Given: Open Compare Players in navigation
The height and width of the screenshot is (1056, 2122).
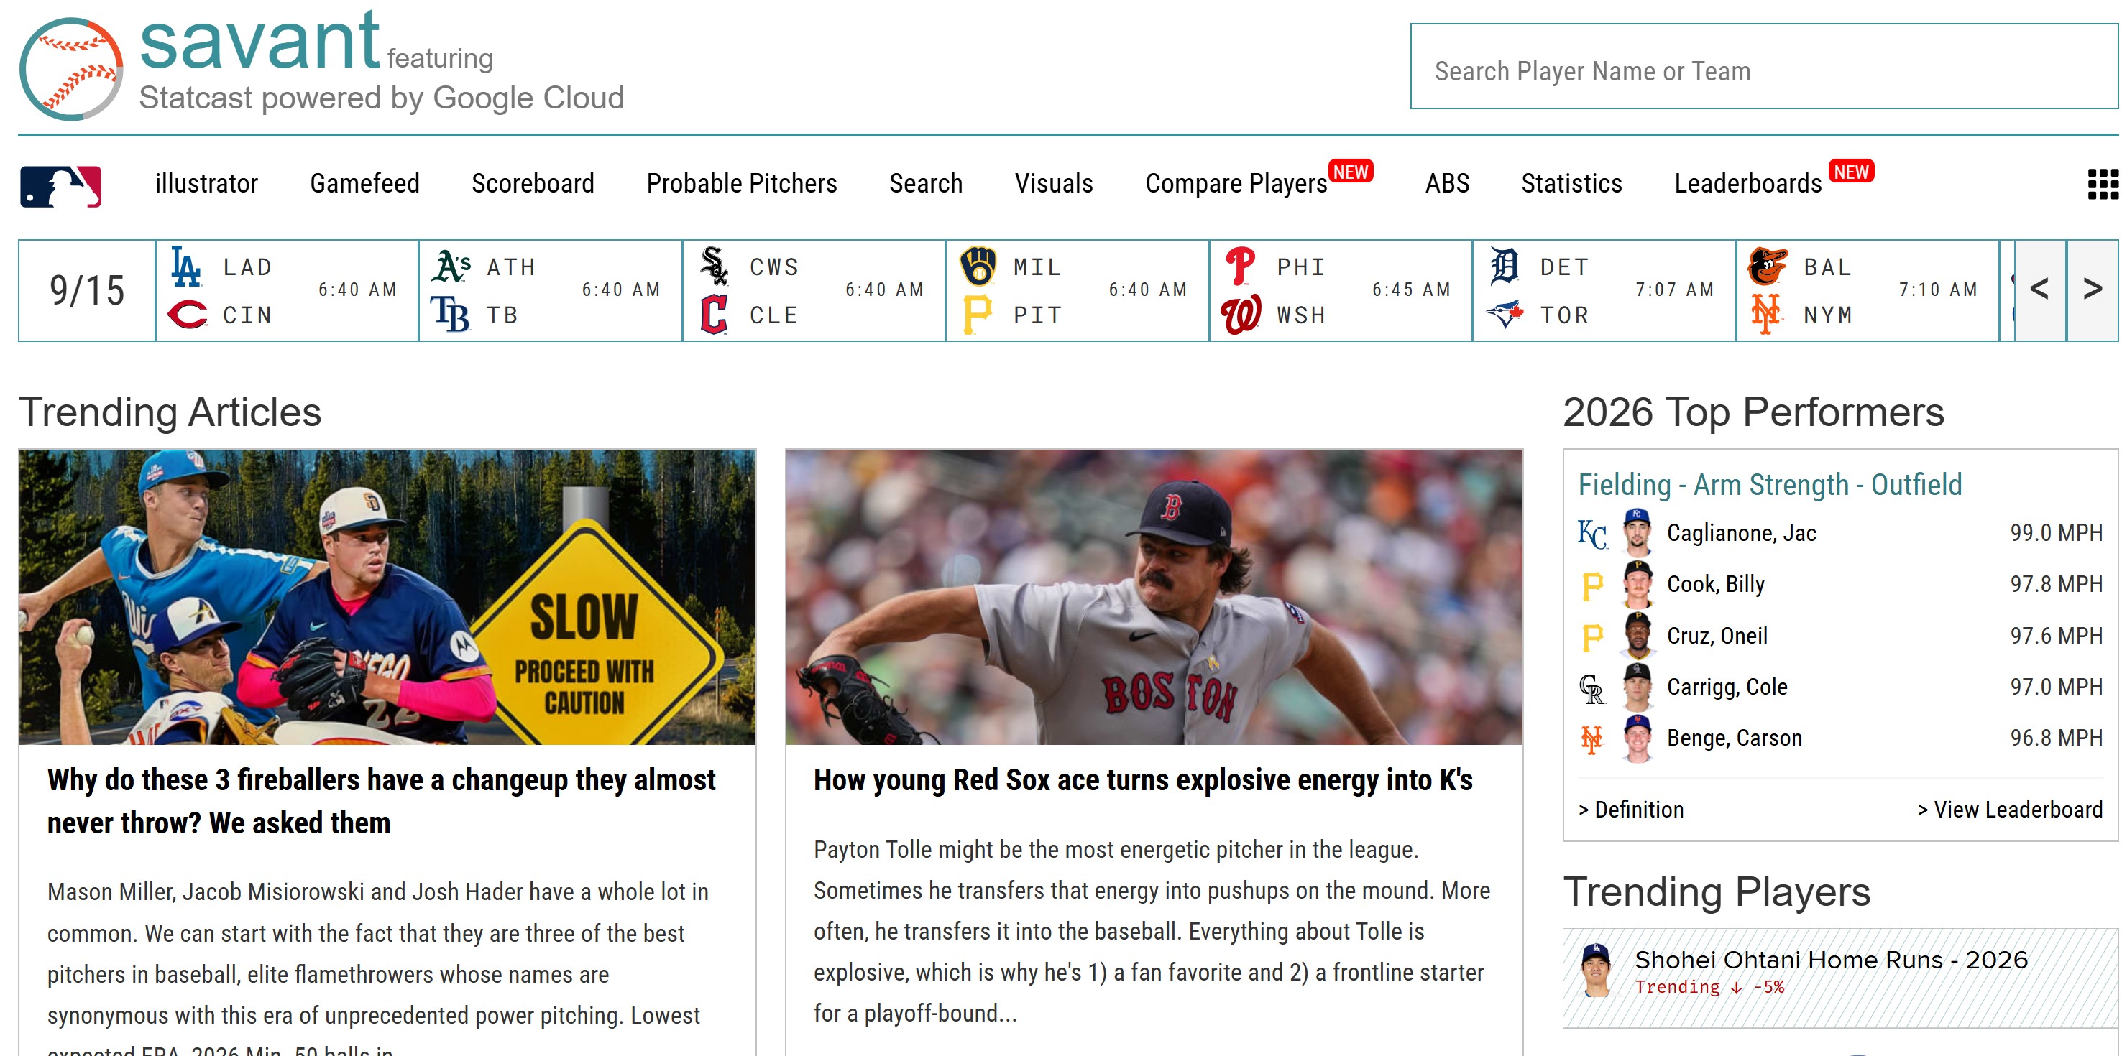Looking at the screenshot, I should [1236, 184].
